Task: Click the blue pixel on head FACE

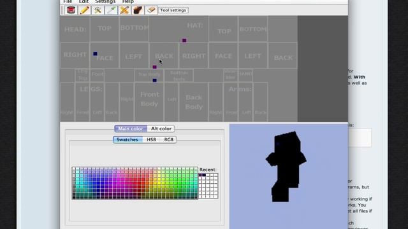Action: tap(95, 53)
